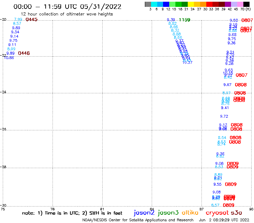
Task: Select the orange 'altika' satellite label
Action: [x=190, y=213]
